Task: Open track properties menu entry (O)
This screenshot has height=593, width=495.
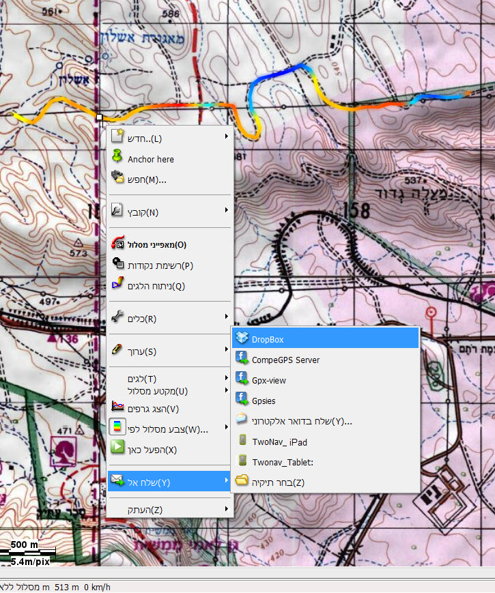Action: 156,244
